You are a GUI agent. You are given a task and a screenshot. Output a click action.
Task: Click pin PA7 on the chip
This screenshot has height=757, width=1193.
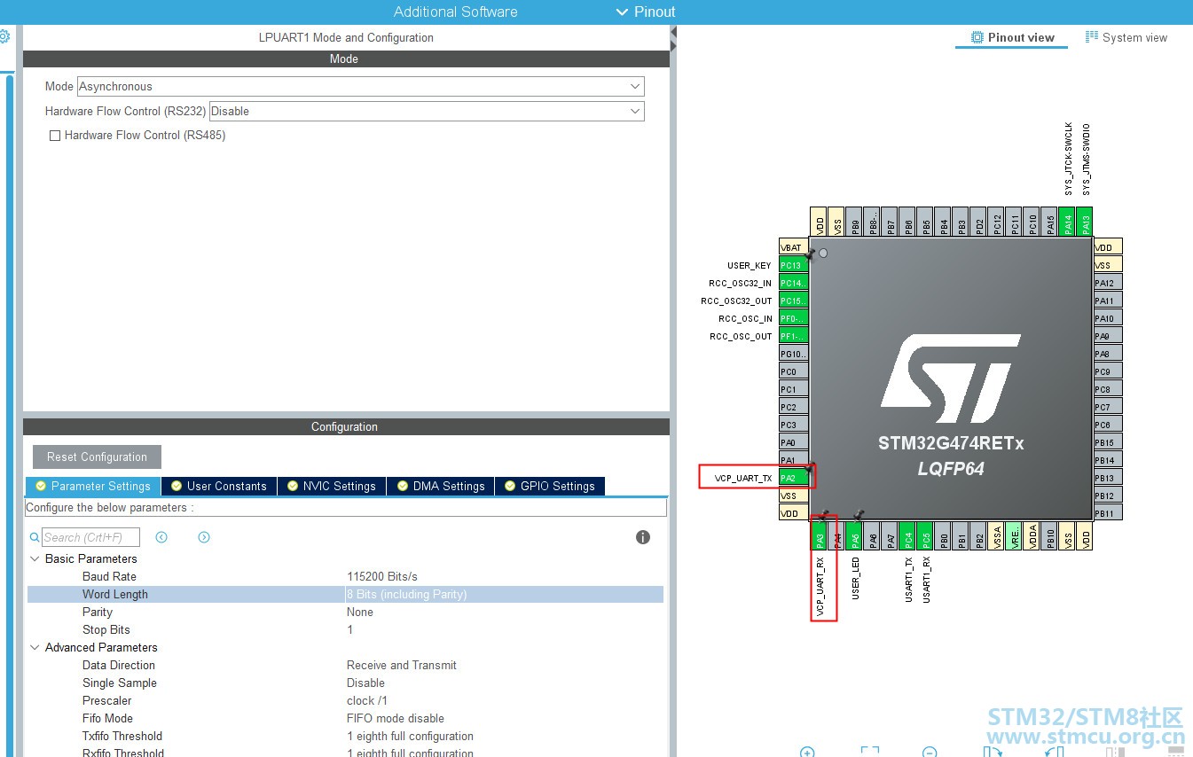(x=891, y=535)
